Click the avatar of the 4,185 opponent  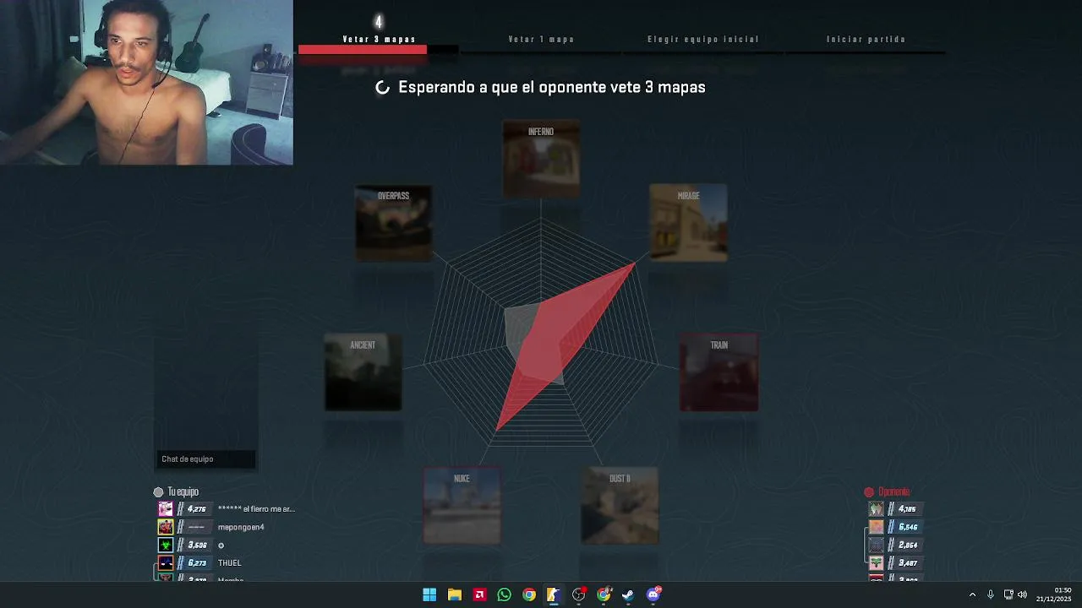pos(877,509)
